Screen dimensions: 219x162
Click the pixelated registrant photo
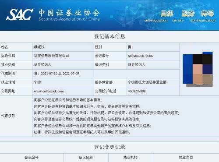pyautogui.click(x=198, y=69)
